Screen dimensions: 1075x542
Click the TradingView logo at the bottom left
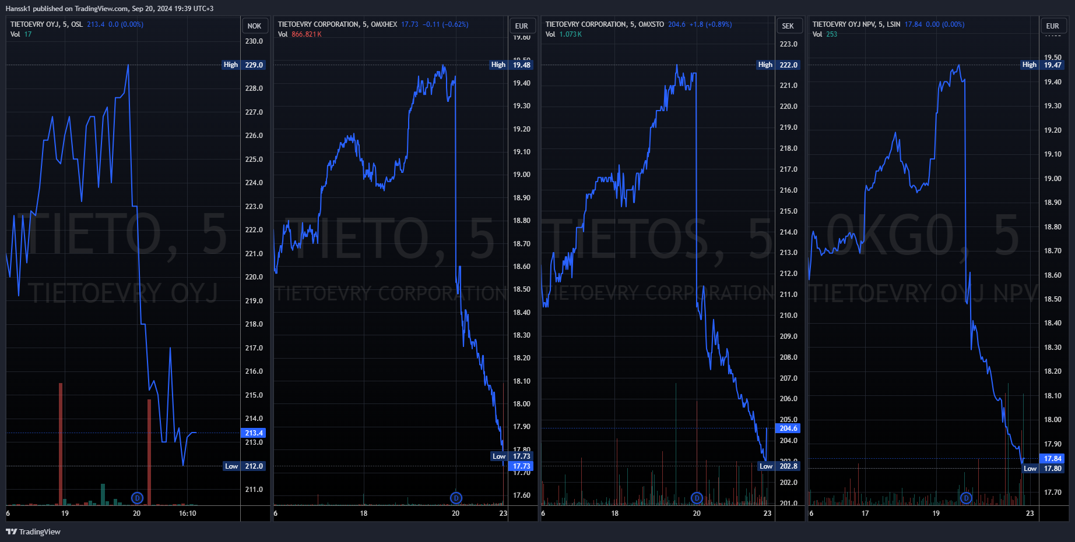[33, 532]
